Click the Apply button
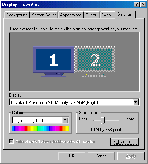This screenshot has width=148, height=164. pos(131,156)
